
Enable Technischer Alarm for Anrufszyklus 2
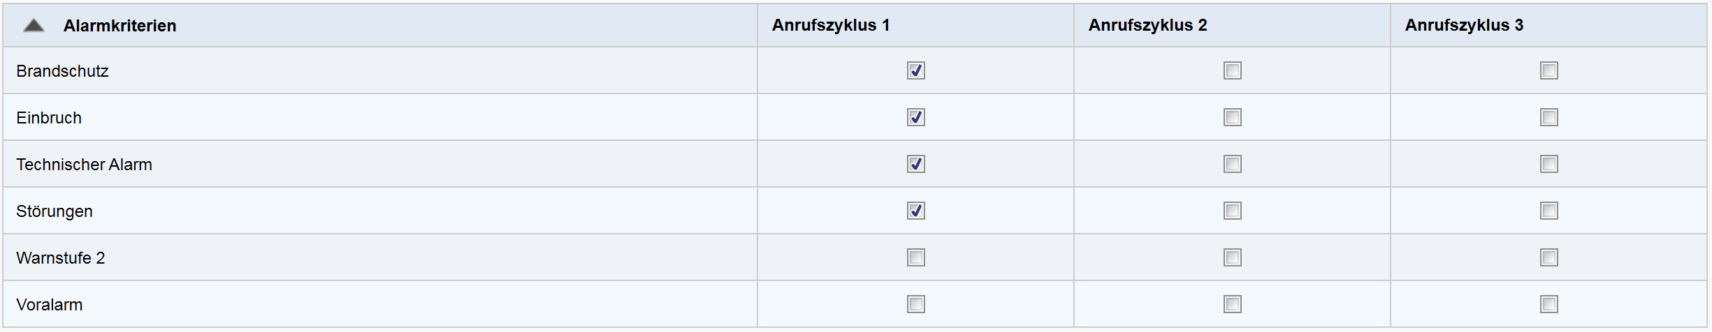[x=1232, y=164]
